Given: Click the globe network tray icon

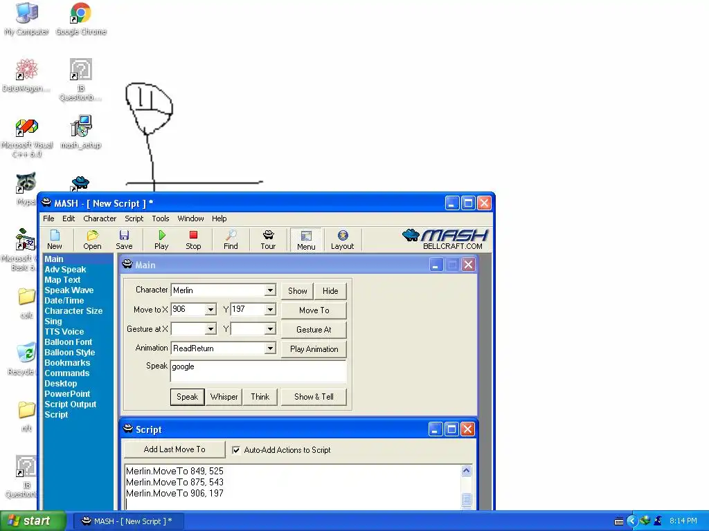Looking at the screenshot, I should coord(645,521).
